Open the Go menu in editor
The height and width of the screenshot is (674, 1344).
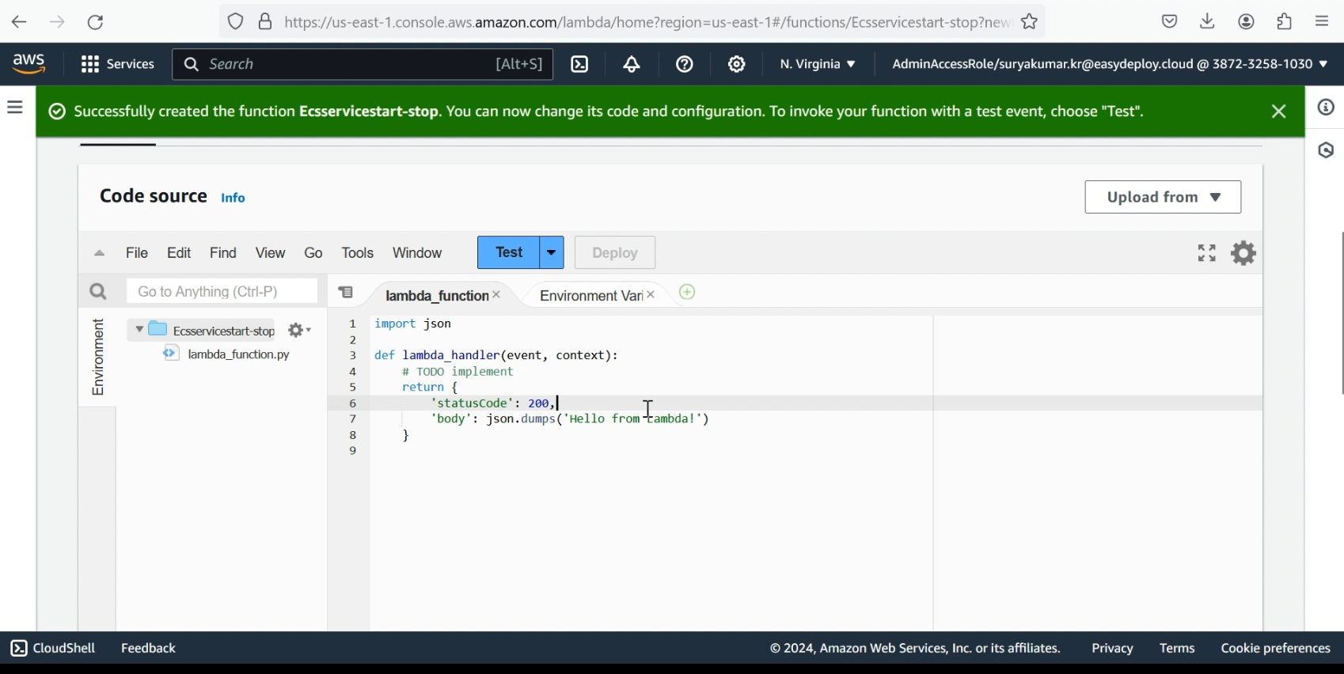(x=314, y=254)
